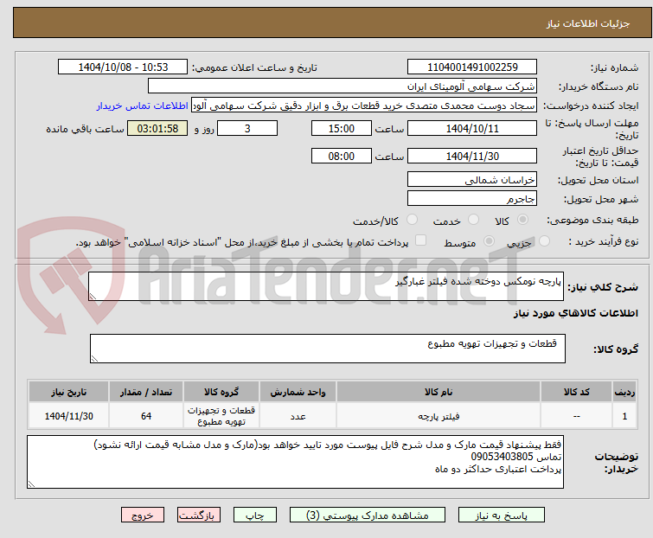Screen dimensions: 653x538
Task: Click the deadline hour field 15:00
Action: [x=342, y=128]
